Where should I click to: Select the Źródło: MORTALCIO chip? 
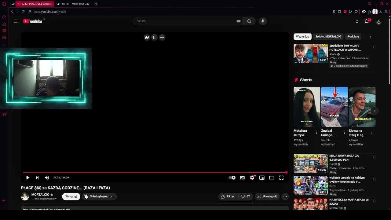(328, 37)
